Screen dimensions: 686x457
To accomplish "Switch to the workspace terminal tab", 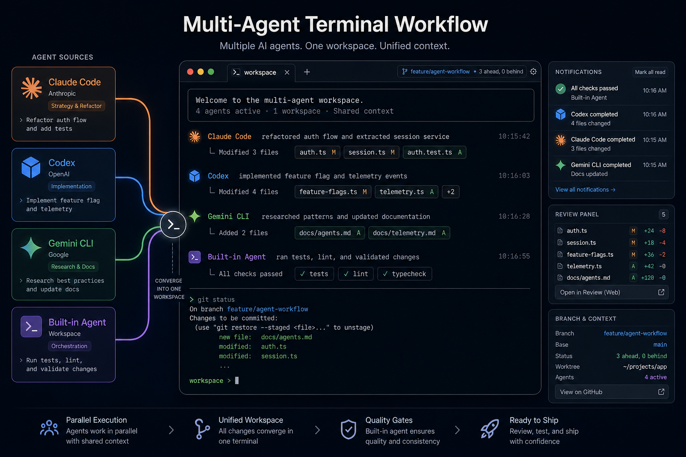I will pos(261,72).
